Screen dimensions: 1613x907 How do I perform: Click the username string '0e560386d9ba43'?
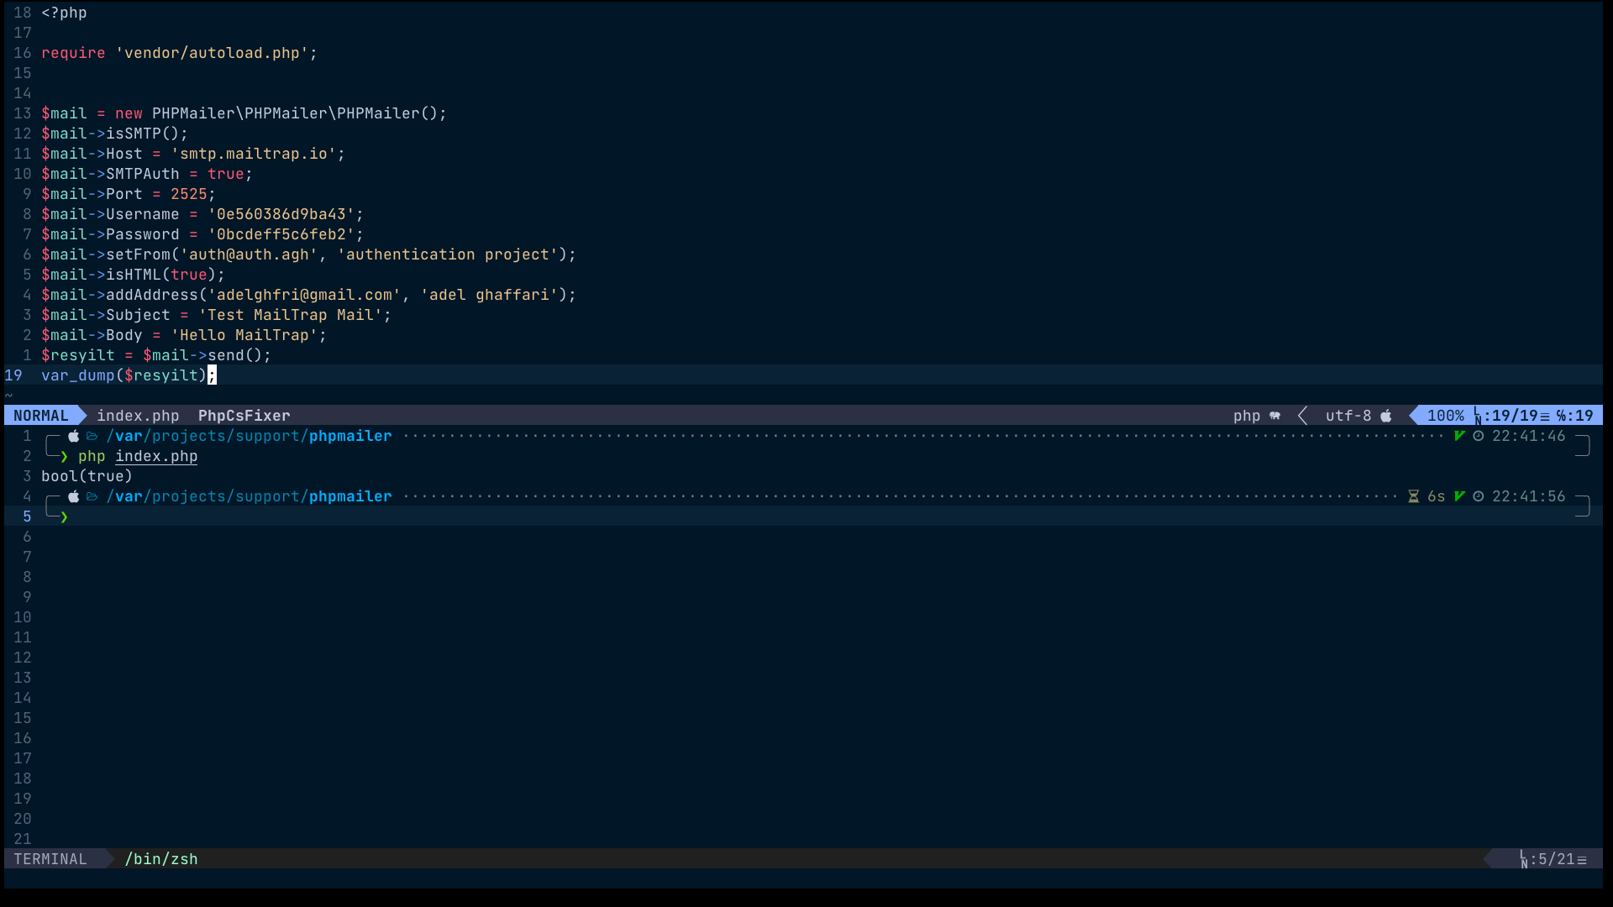(281, 214)
